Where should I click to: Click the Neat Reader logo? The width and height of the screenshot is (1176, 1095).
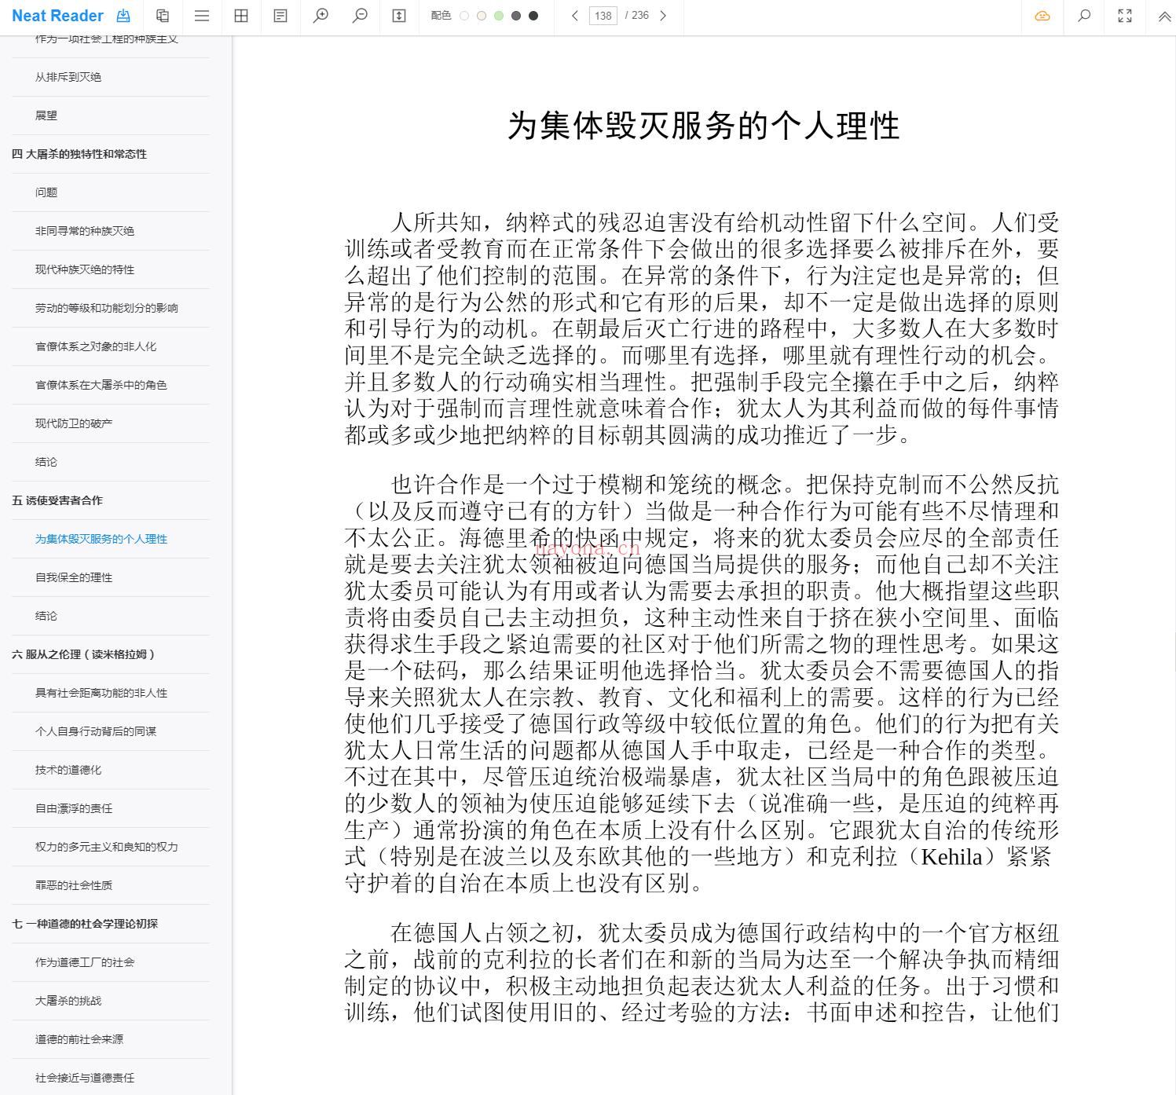pyautogui.click(x=57, y=16)
